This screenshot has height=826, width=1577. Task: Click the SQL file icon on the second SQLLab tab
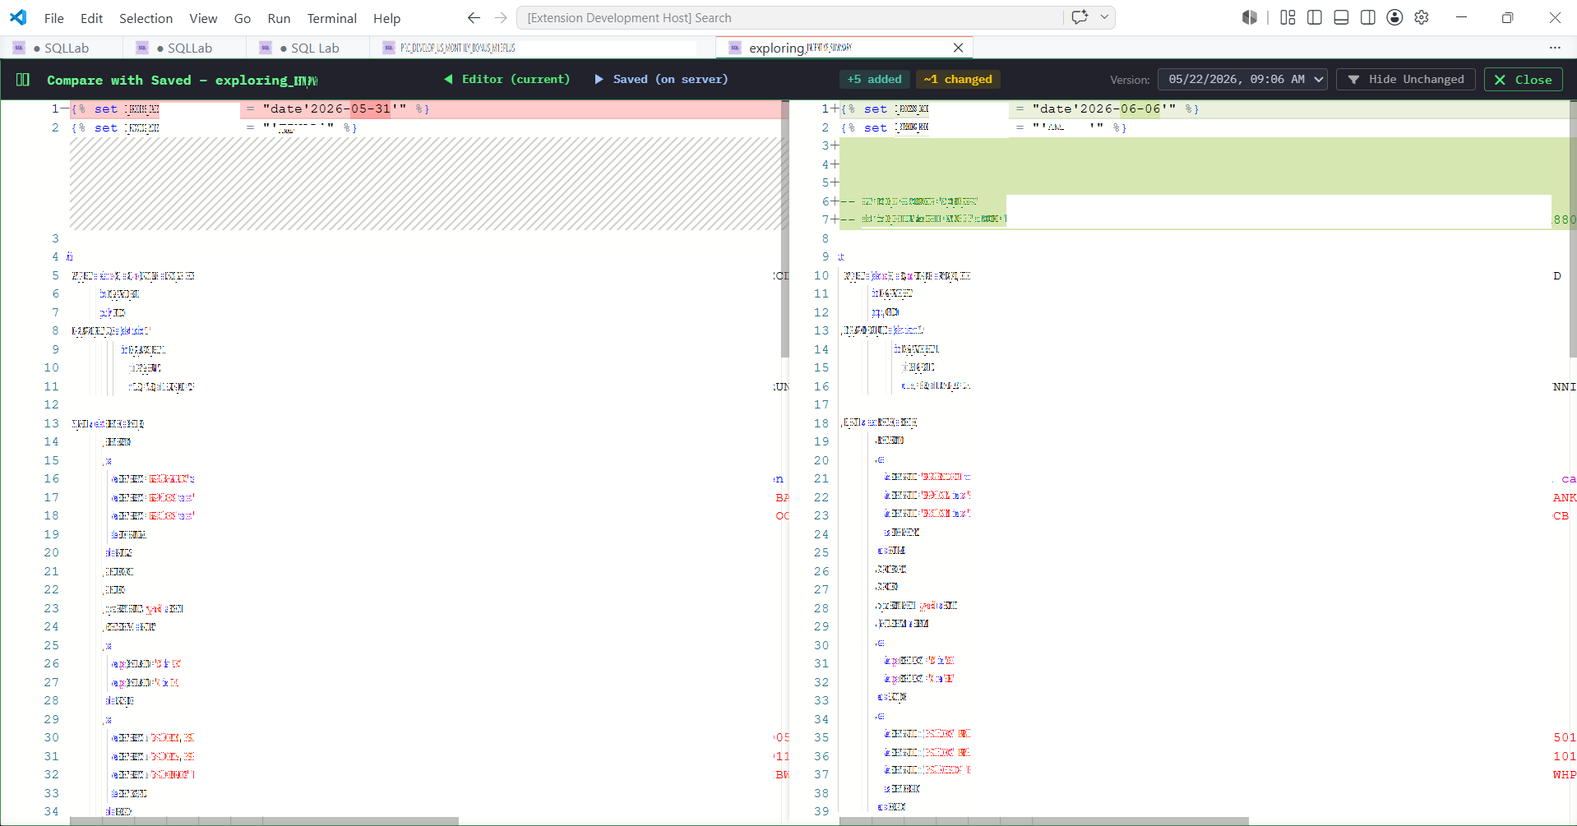(x=142, y=48)
